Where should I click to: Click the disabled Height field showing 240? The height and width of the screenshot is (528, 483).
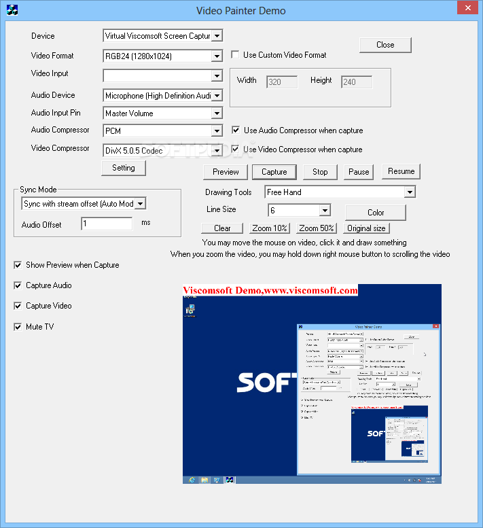coord(357,82)
